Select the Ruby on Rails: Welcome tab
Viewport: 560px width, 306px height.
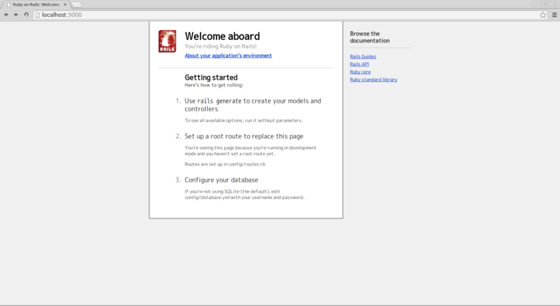click(x=36, y=5)
